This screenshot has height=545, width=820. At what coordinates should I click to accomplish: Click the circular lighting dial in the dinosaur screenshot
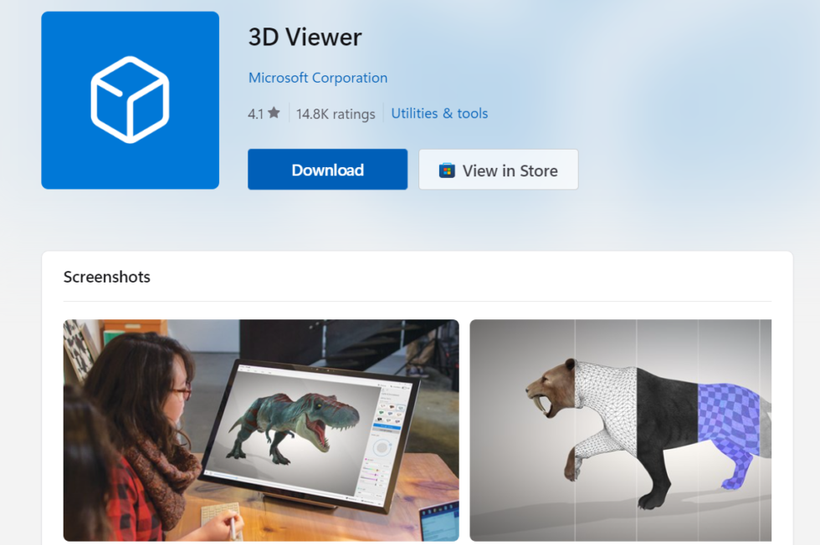coord(382,447)
